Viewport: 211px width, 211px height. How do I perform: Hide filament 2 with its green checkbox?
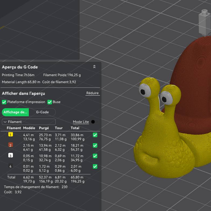point(95,145)
